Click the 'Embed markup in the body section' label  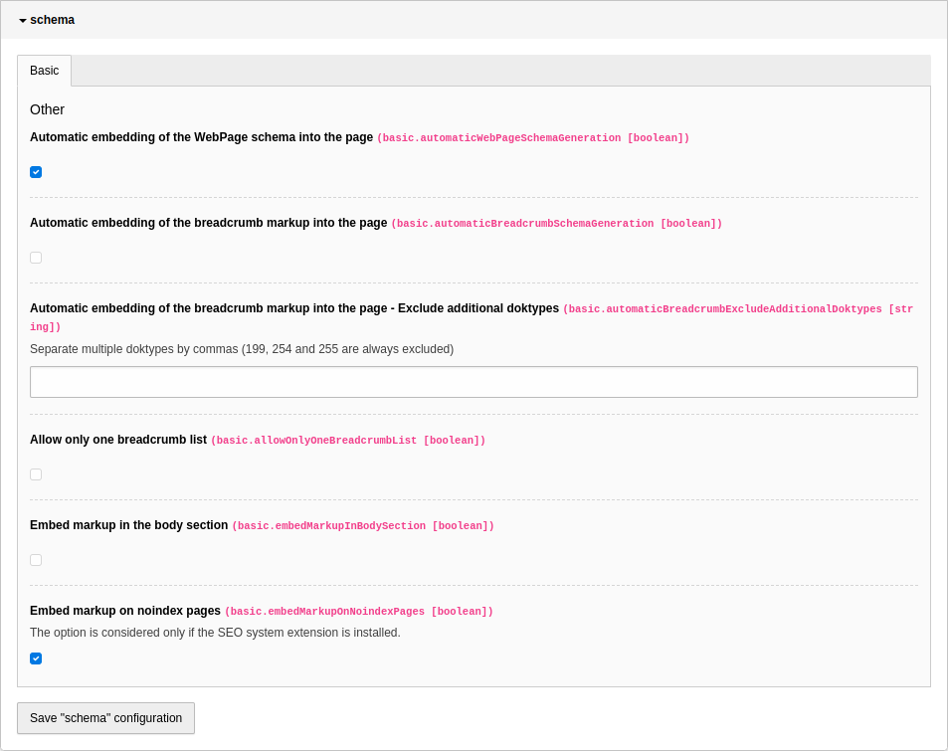coord(128,525)
